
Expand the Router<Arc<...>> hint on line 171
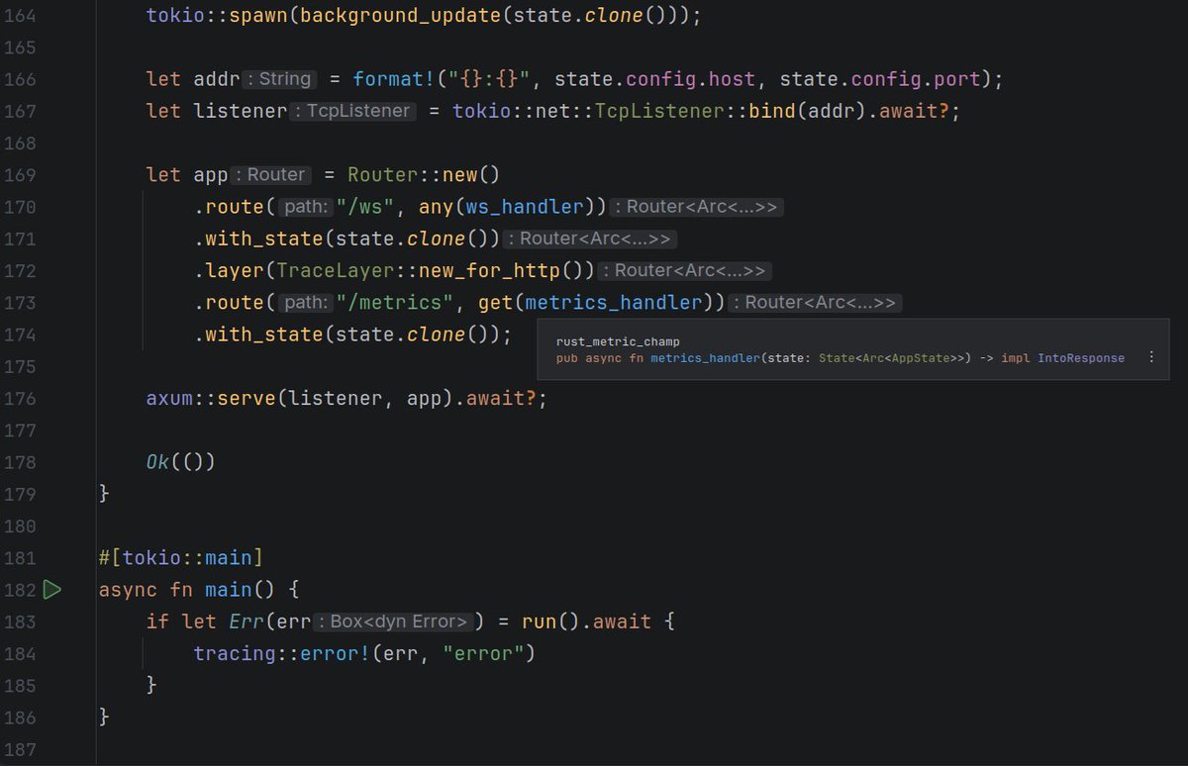tap(590, 239)
